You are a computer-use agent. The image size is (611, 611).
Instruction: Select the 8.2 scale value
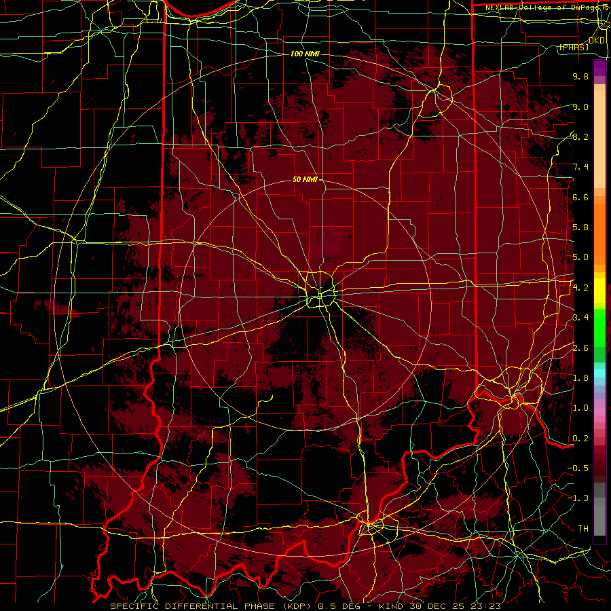coord(580,136)
